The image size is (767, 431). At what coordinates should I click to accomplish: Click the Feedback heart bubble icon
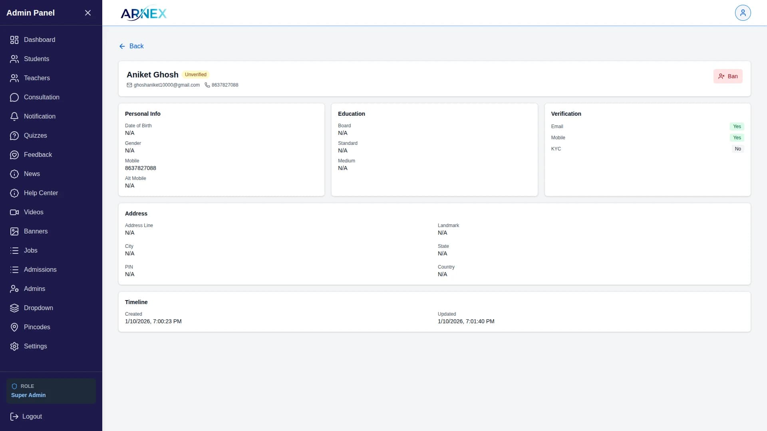[x=14, y=155]
